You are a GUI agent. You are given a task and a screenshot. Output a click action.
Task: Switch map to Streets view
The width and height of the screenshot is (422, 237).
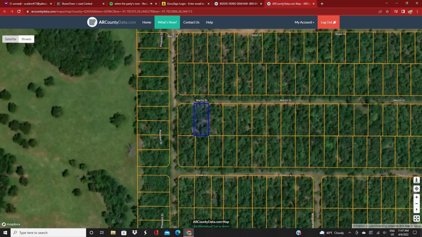(26, 39)
